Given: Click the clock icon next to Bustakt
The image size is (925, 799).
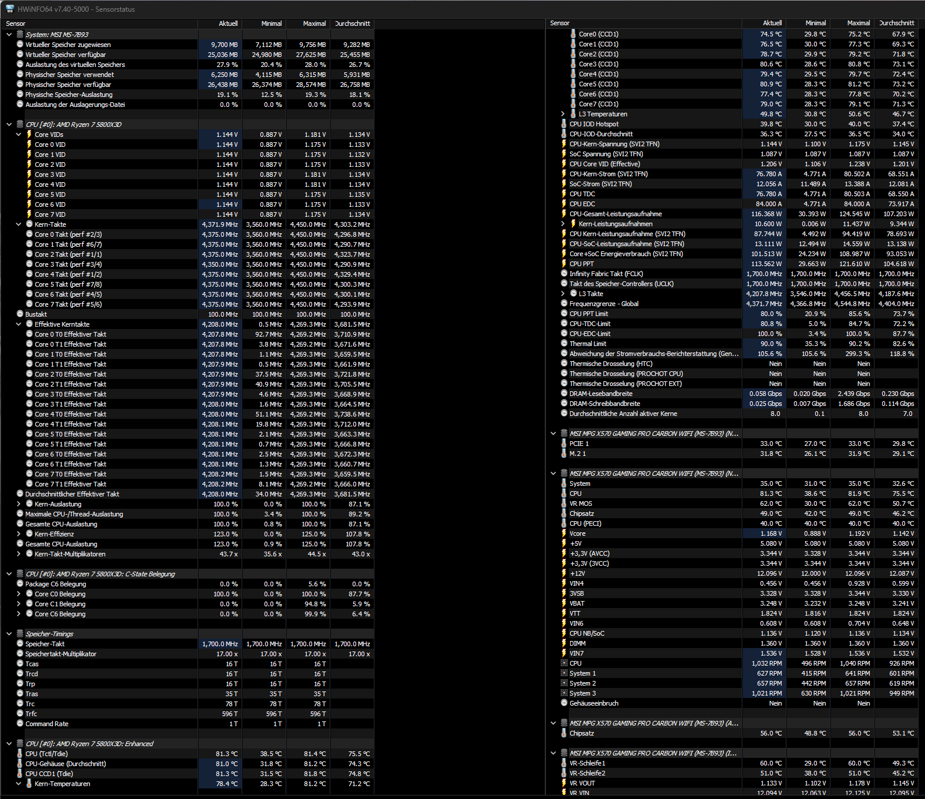Looking at the screenshot, I should 20,314.
